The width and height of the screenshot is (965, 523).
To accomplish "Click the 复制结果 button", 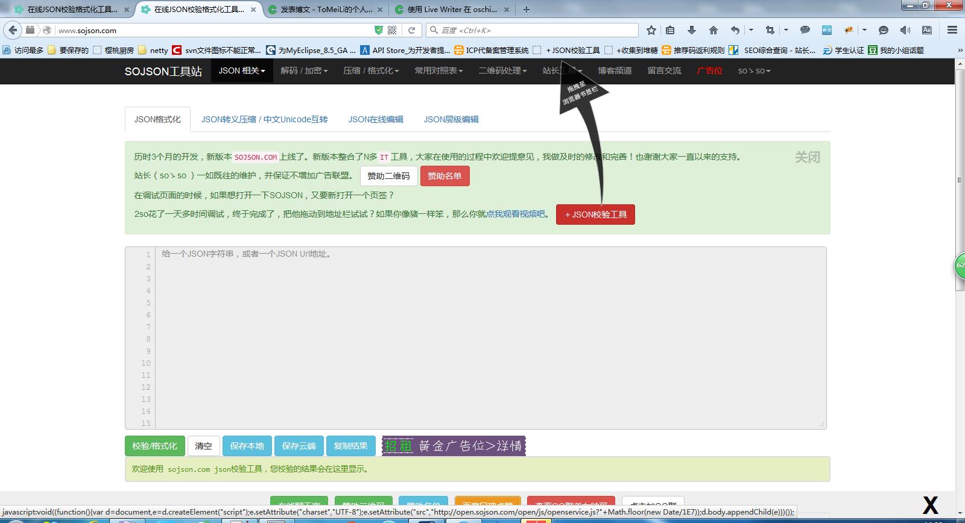I will click(x=351, y=446).
